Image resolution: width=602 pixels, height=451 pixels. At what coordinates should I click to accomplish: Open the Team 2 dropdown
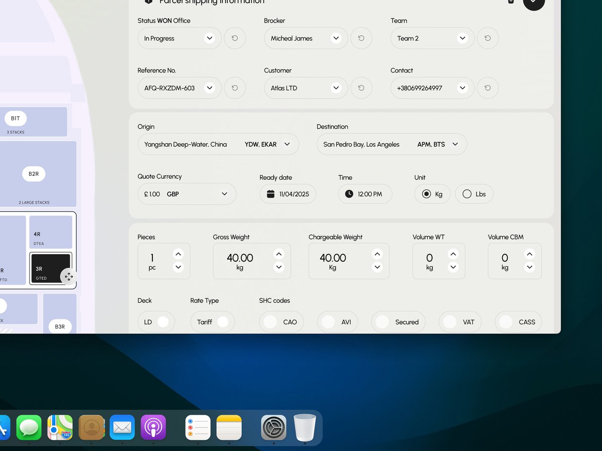coord(432,38)
